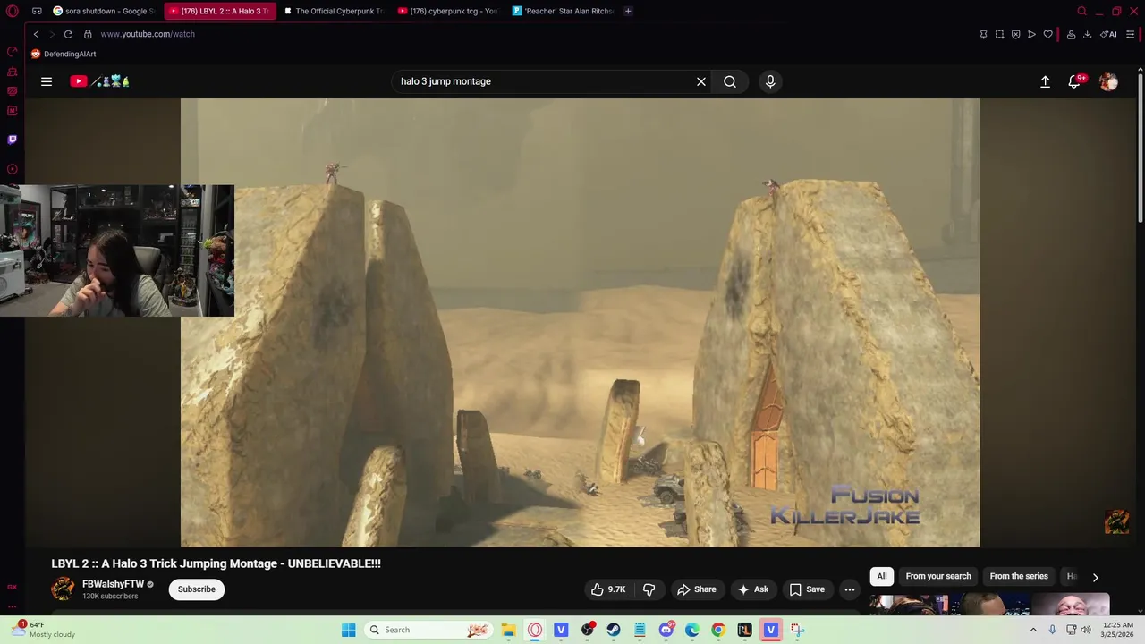Toggle ad blocker shield icon

1015,34
